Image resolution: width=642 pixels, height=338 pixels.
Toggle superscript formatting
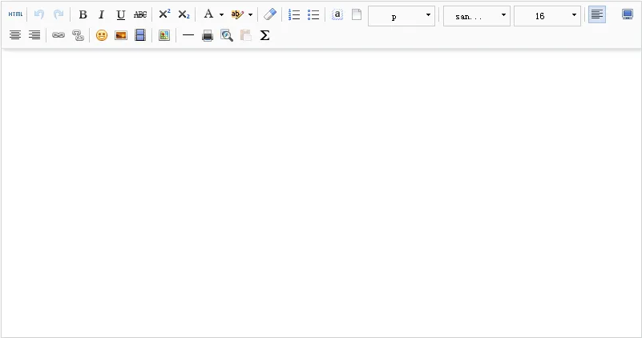(164, 14)
